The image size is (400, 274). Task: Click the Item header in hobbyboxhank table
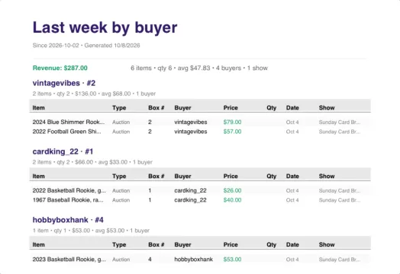[38, 244]
